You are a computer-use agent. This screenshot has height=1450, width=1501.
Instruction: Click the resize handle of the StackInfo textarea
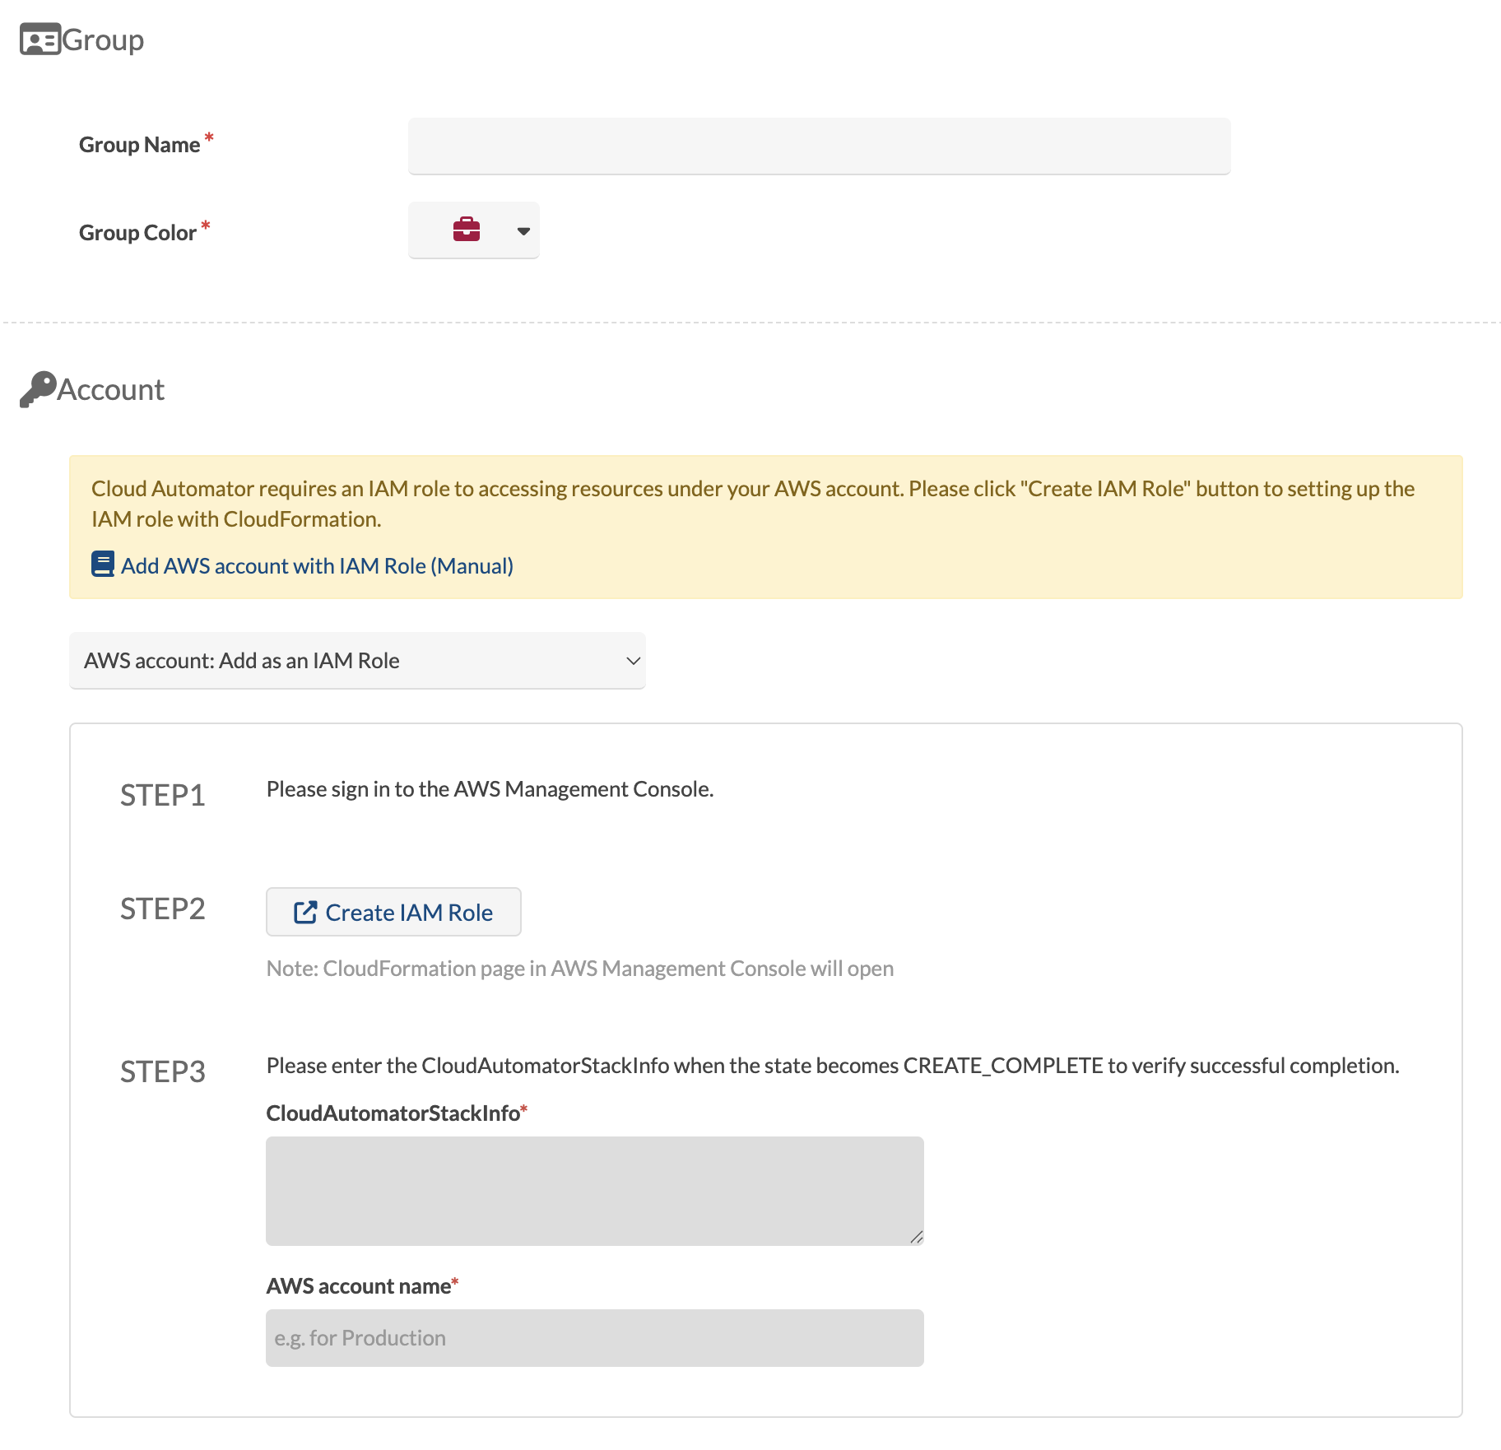[x=917, y=1237]
